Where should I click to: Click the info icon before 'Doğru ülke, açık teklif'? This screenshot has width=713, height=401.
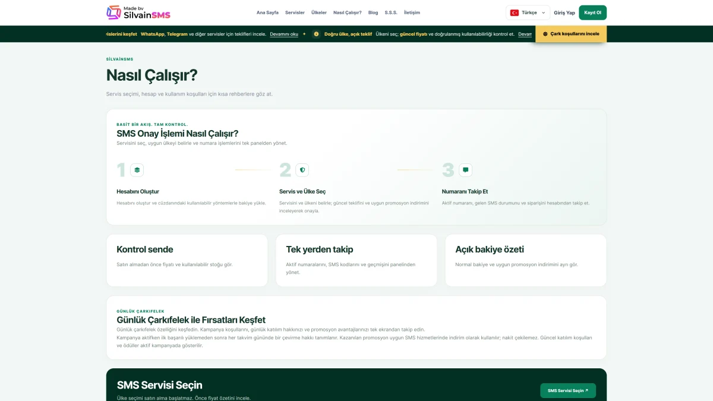[x=316, y=34]
